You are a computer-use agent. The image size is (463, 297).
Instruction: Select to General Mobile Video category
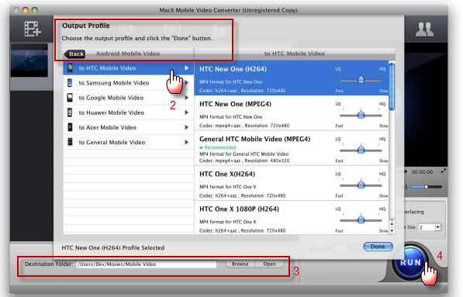click(129, 142)
